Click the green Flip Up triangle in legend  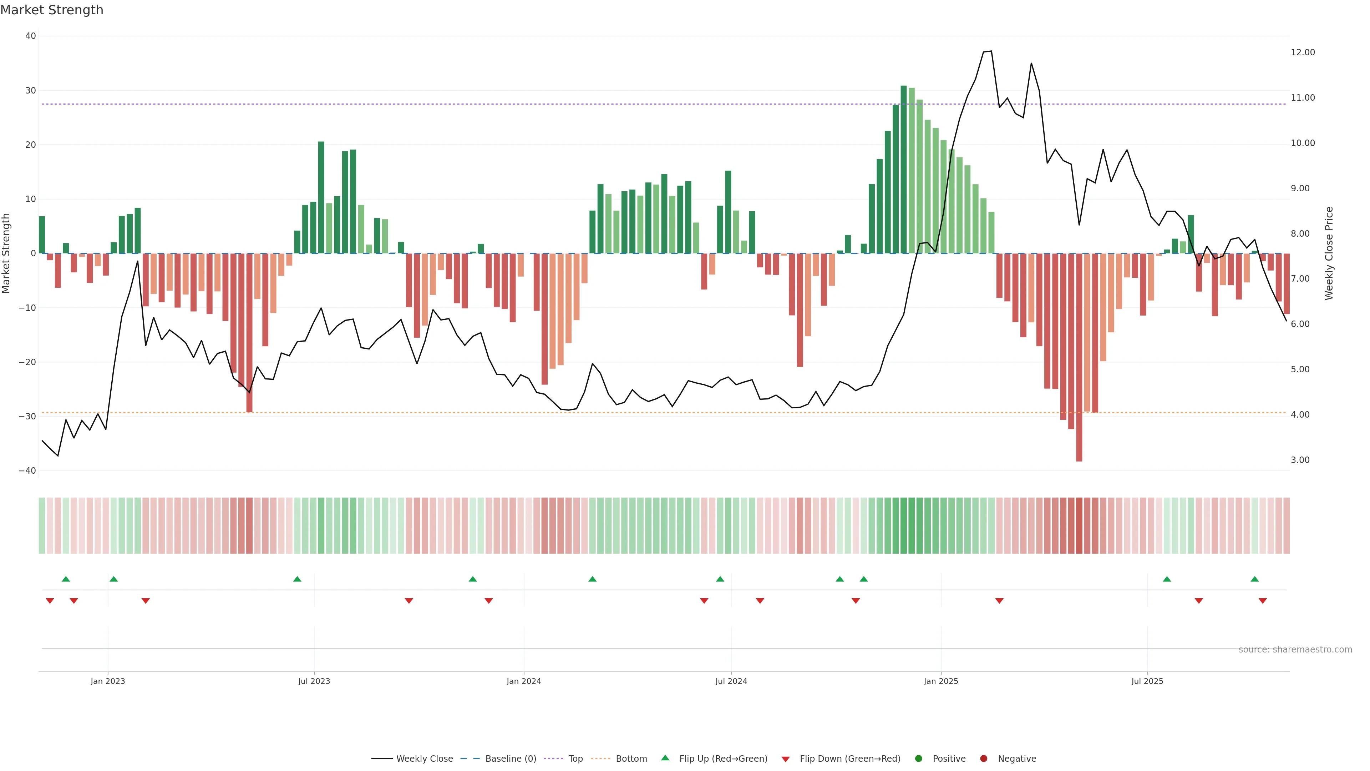(x=665, y=758)
